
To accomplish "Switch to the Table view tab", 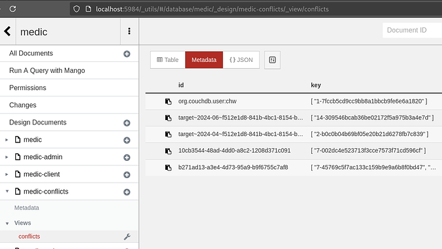I will (168, 60).
